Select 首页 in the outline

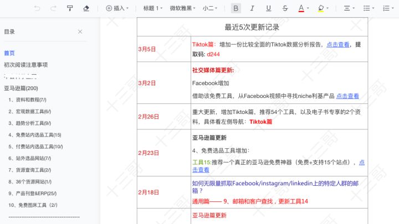point(9,53)
